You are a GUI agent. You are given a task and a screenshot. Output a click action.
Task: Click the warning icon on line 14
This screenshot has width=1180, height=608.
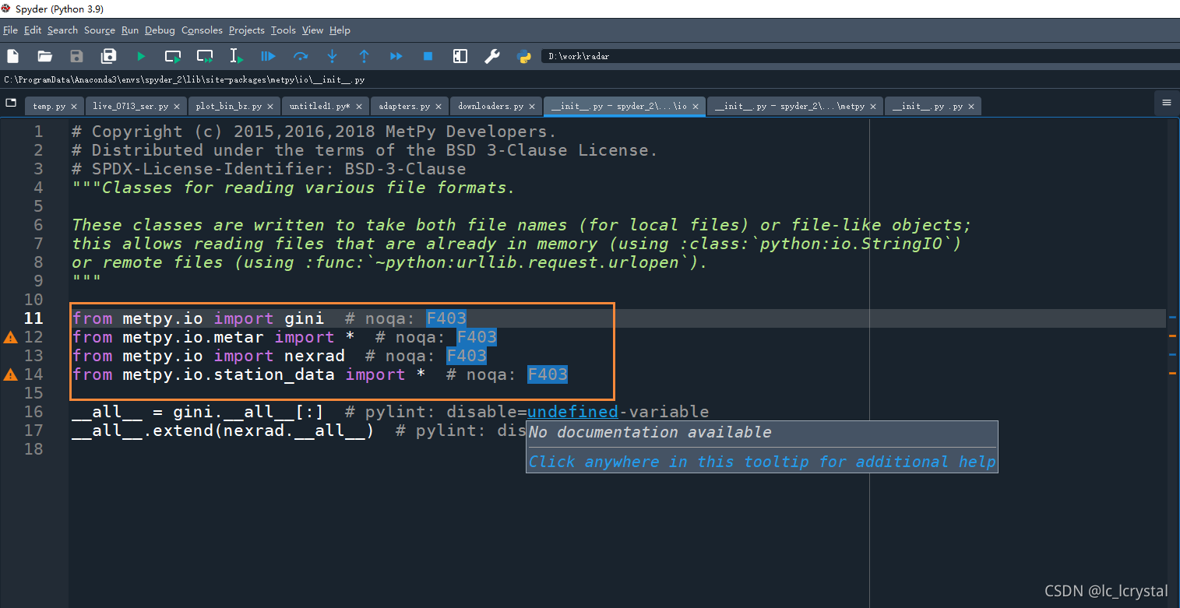[x=11, y=374]
